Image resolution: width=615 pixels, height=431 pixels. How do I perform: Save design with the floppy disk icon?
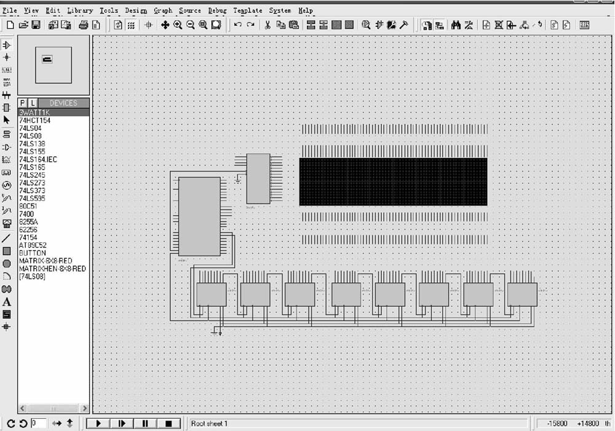click(36, 25)
